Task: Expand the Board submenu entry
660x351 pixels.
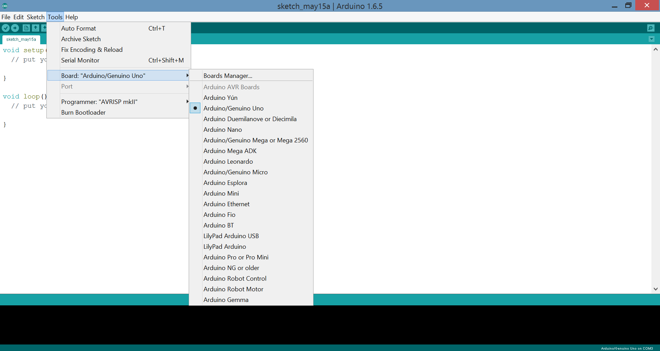Action: (x=119, y=75)
